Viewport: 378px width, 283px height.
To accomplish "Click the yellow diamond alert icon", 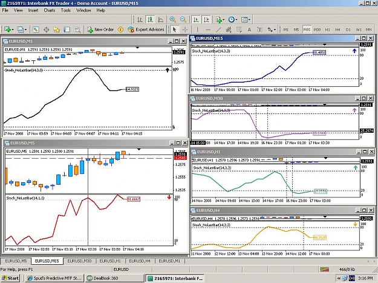I will (120, 30).
